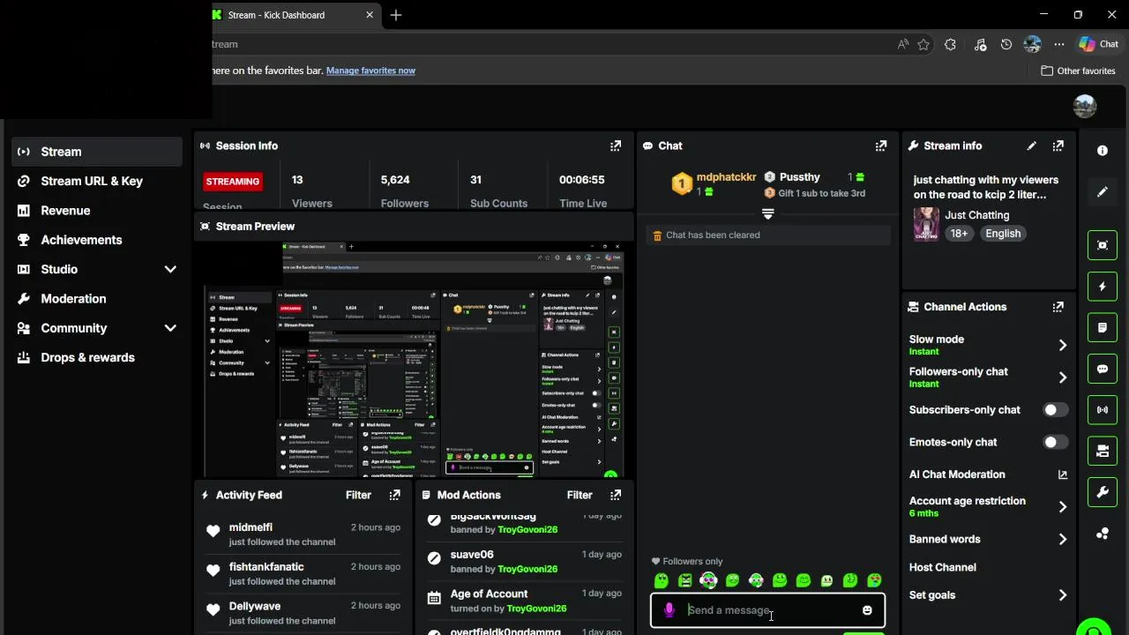1129x635 pixels.
Task: Click midmelfi in Activity Feed
Action: 250,527
